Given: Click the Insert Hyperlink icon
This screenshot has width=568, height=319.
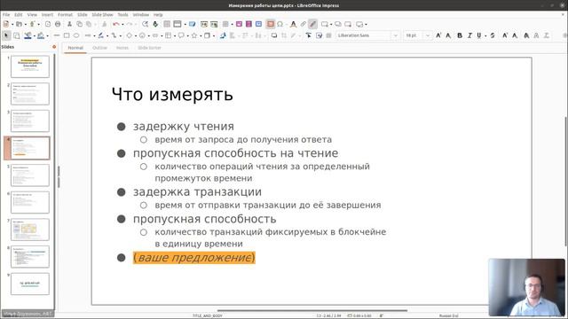Looking at the screenshot, I should point(304,24).
